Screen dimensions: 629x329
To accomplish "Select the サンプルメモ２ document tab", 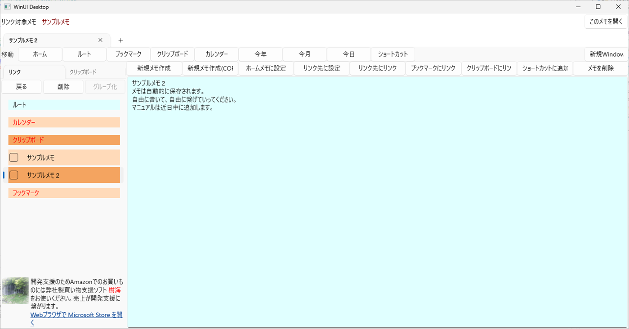I will (x=49, y=40).
